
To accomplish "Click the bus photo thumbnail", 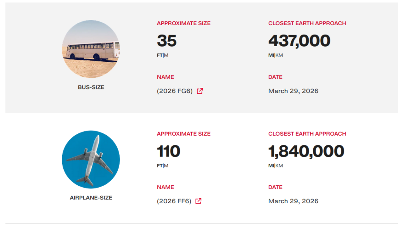I will pos(91,49).
